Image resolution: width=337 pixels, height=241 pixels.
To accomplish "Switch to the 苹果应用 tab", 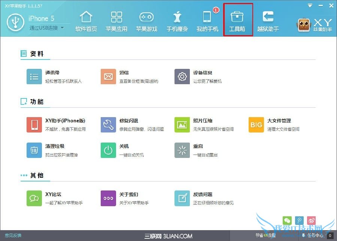I will click(116, 21).
